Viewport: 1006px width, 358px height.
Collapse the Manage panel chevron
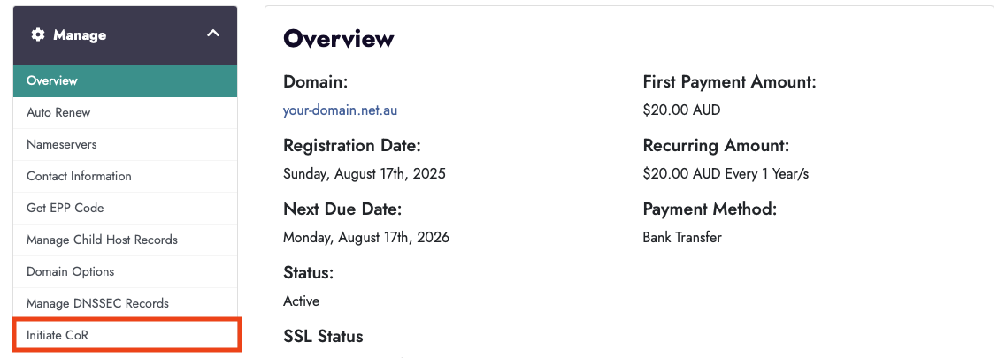[x=212, y=34]
